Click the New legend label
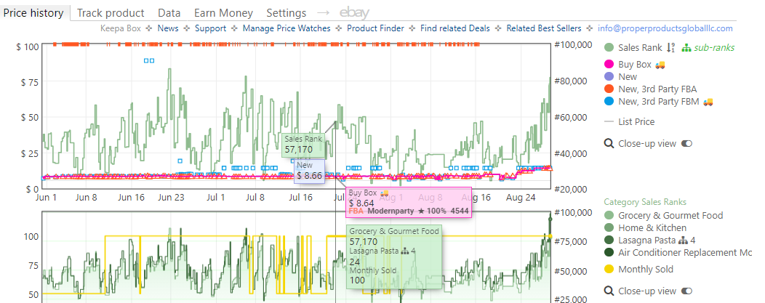The height and width of the screenshot is (303, 765). [628, 76]
